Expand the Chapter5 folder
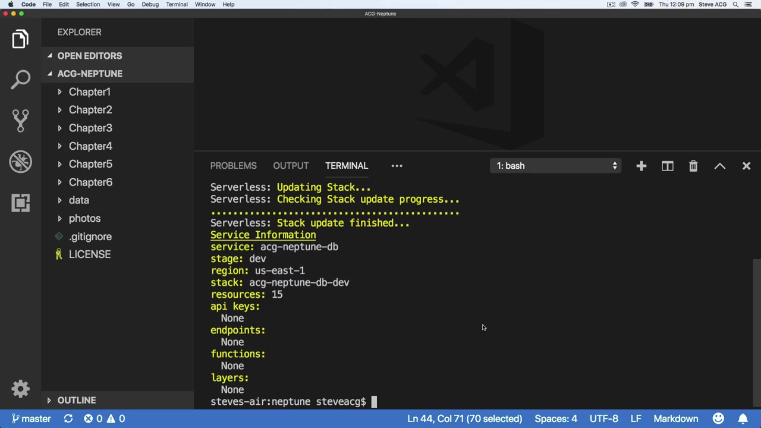Image resolution: width=761 pixels, height=428 pixels. (x=90, y=164)
